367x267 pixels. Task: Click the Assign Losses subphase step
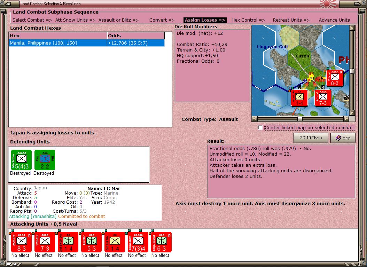pyautogui.click(x=205, y=20)
